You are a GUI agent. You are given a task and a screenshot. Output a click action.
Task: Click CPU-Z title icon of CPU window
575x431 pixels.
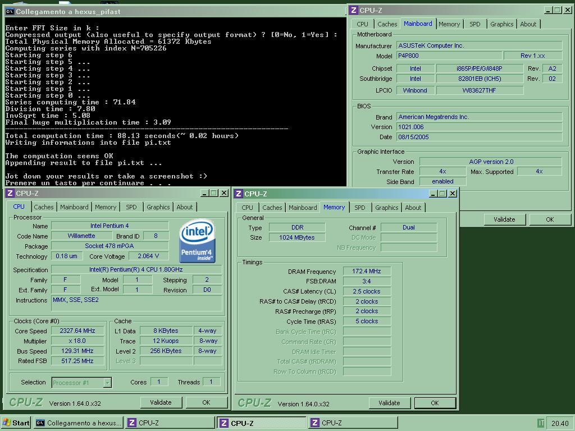[x=10, y=193]
